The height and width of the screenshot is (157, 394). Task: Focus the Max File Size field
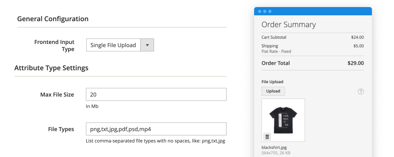pos(156,95)
